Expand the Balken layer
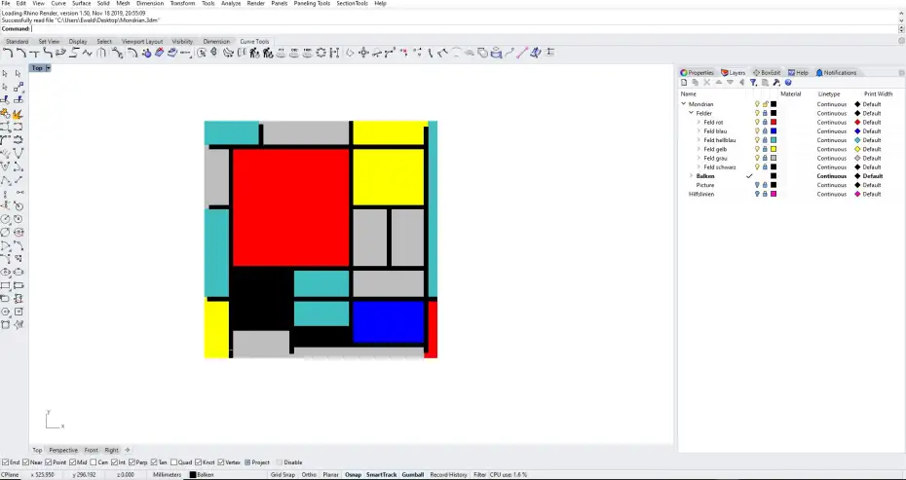 click(691, 176)
